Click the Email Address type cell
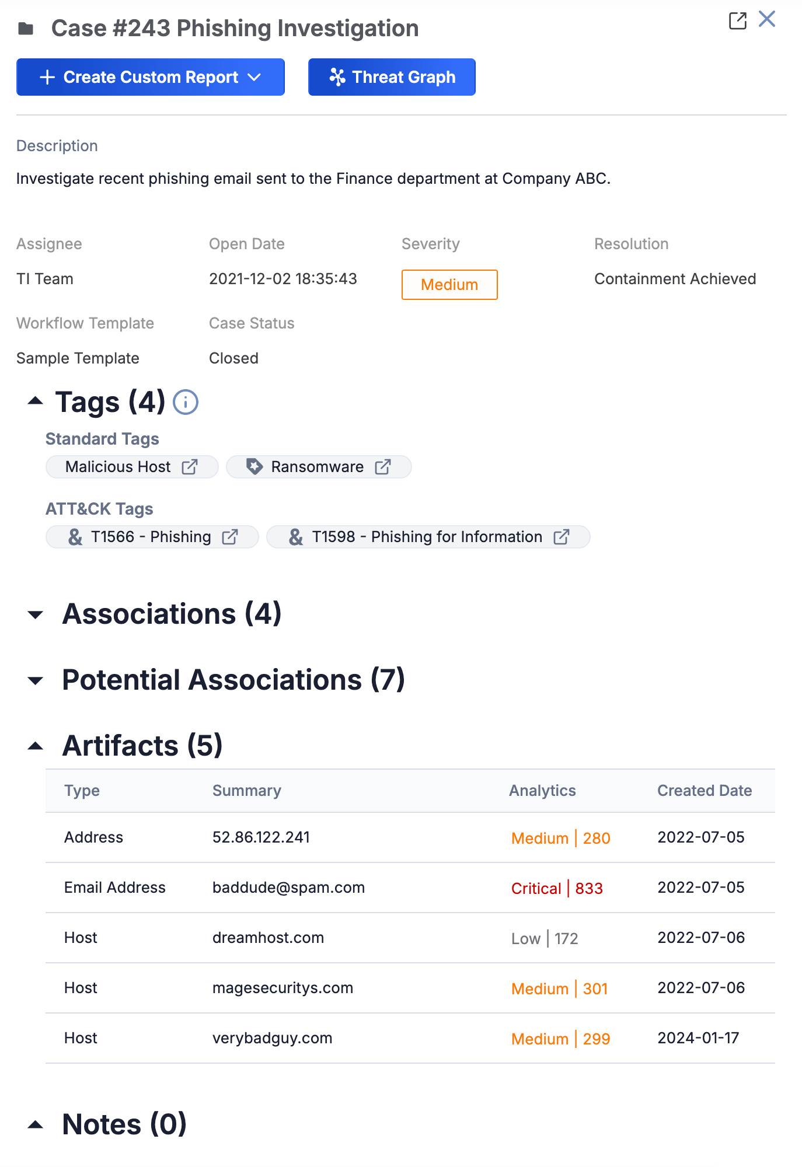 tap(115, 888)
